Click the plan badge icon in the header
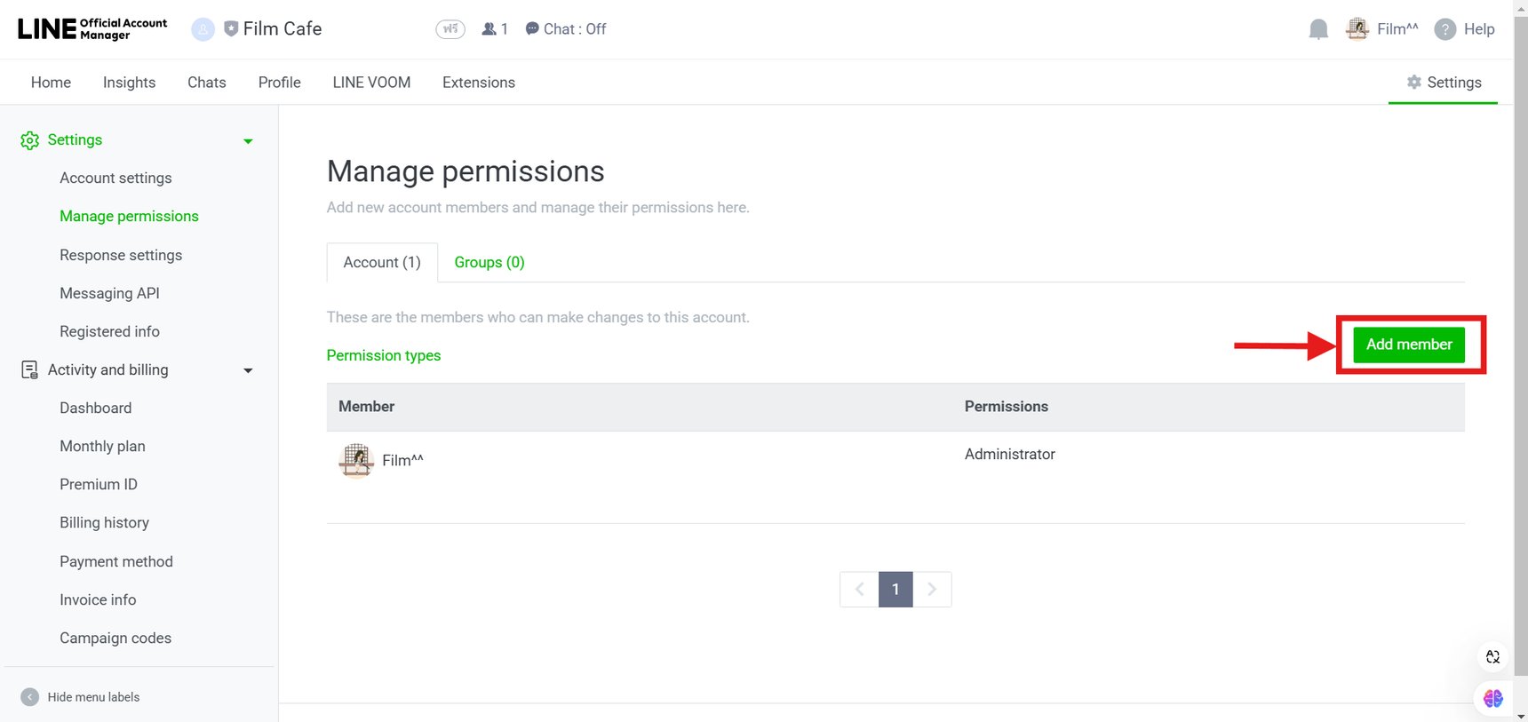The image size is (1528, 722). (x=450, y=29)
